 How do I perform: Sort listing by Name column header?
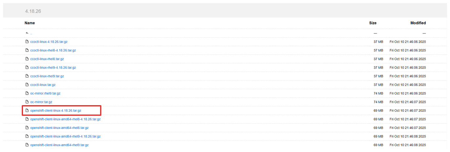30,23
